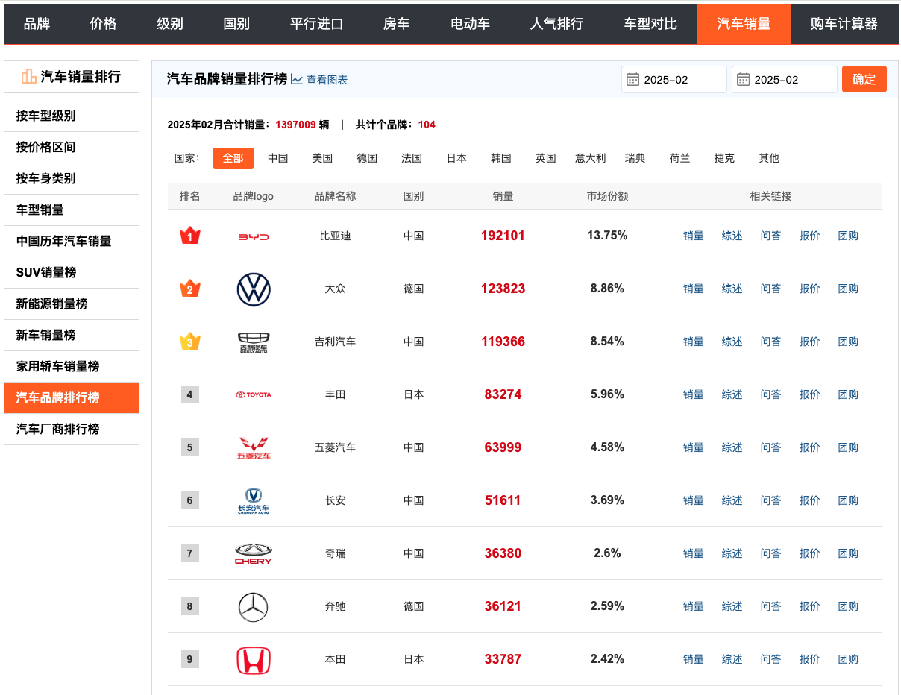
Task: Open 中国历年汽车销量 sidebar item
Action: click(x=72, y=241)
